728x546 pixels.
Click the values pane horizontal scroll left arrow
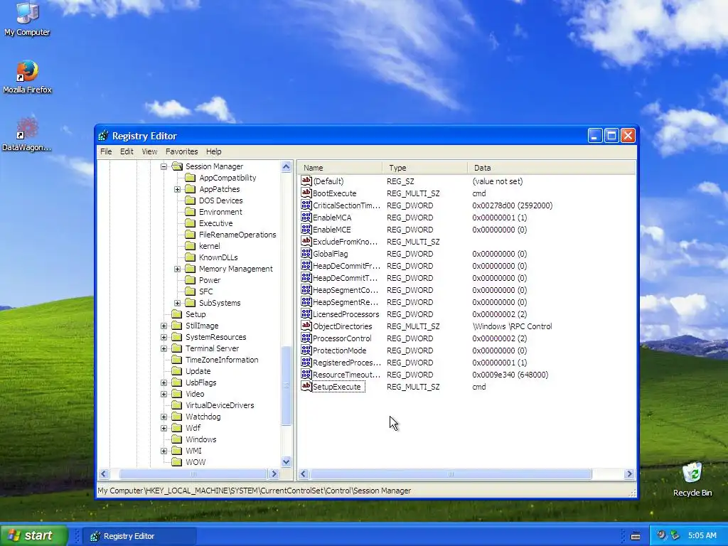tap(304, 474)
